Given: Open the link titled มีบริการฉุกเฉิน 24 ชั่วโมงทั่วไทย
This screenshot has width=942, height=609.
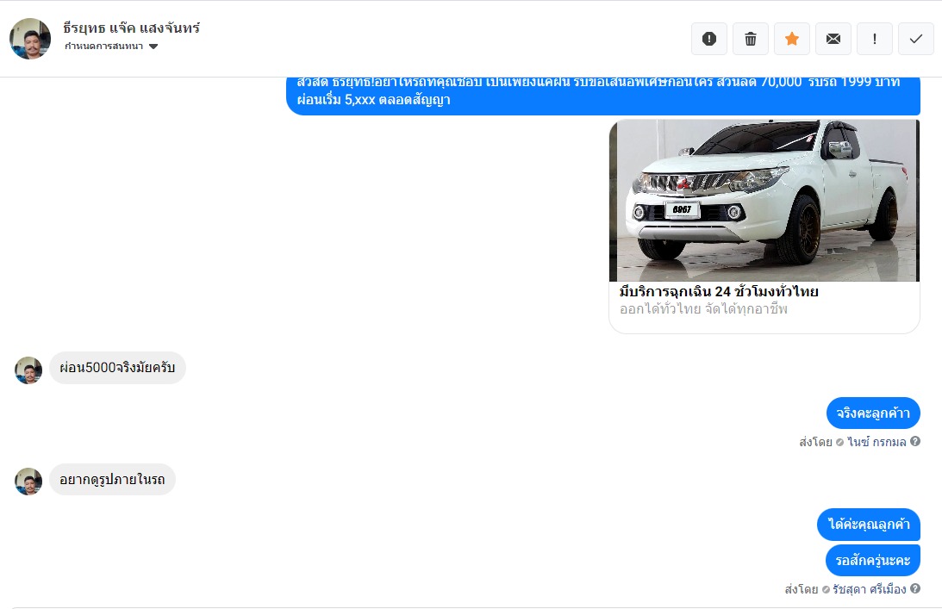Looking at the screenshot, I should pos(719,292).
